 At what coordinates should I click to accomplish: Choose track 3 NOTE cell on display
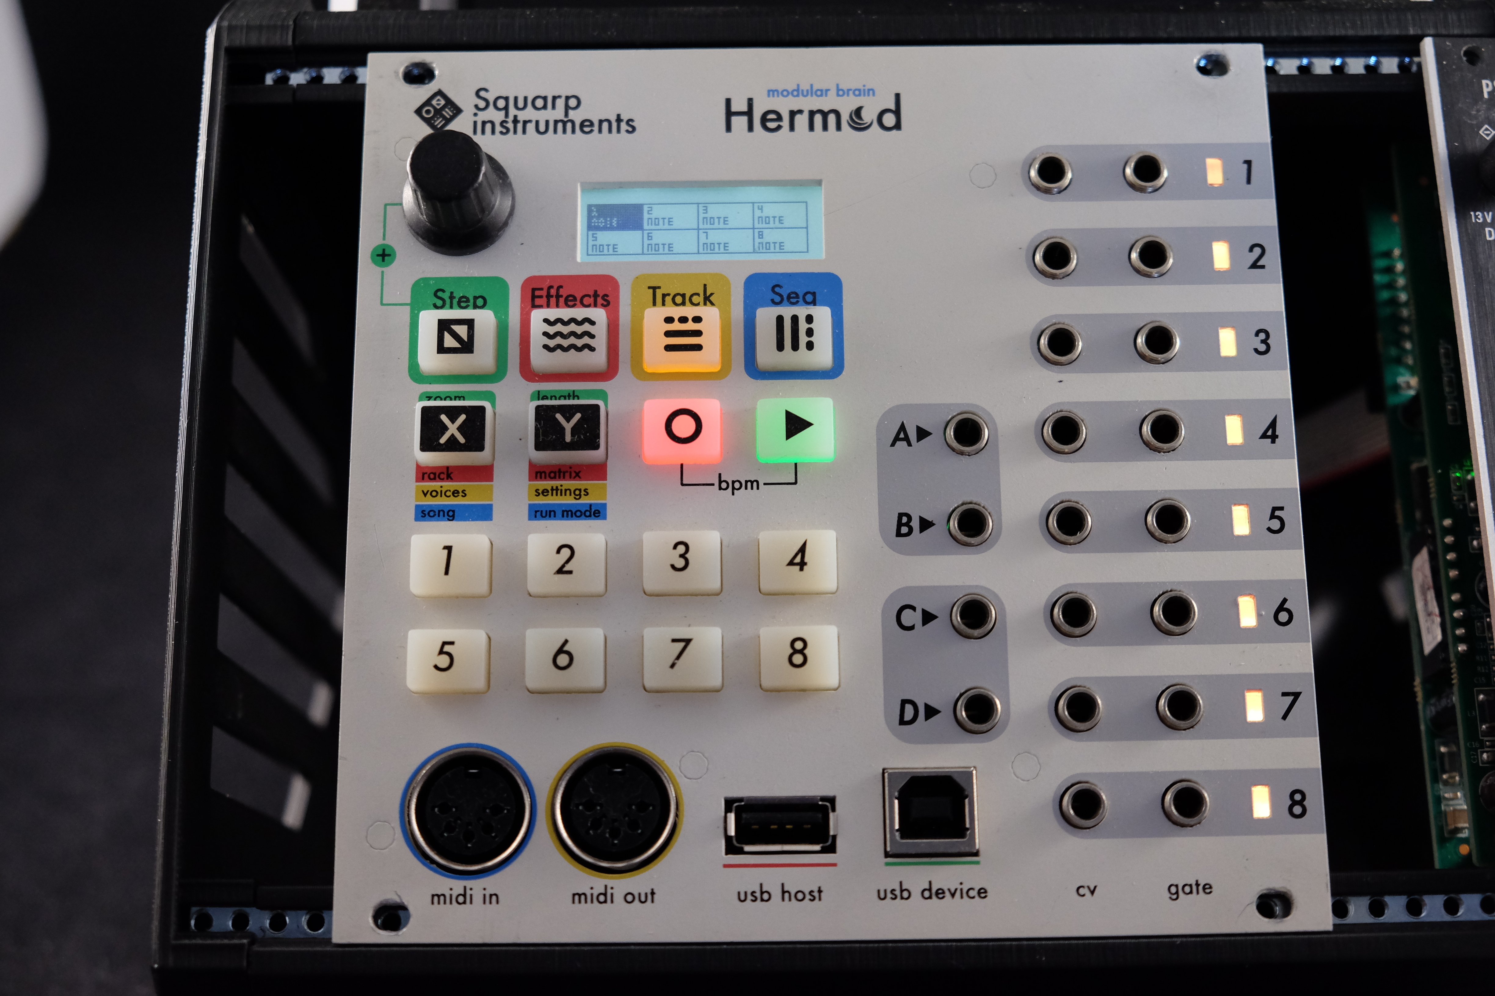coord(725,216)
